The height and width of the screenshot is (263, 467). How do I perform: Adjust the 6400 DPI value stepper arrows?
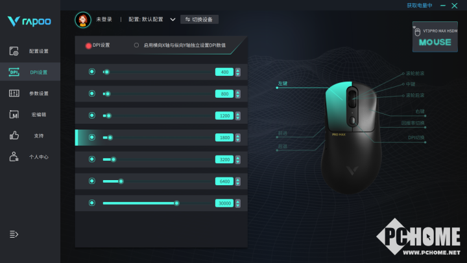pyautogui.click(x=237, y=181)
